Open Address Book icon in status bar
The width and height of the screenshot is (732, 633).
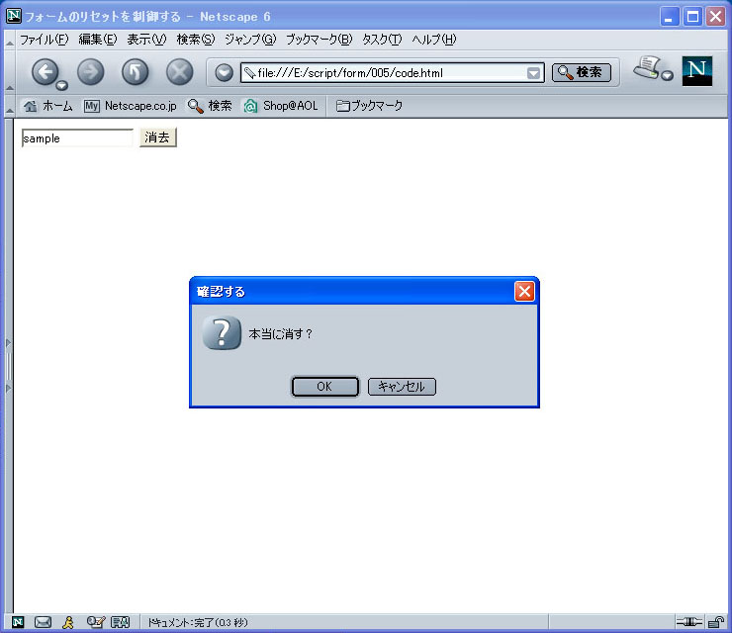pos(120,622)
